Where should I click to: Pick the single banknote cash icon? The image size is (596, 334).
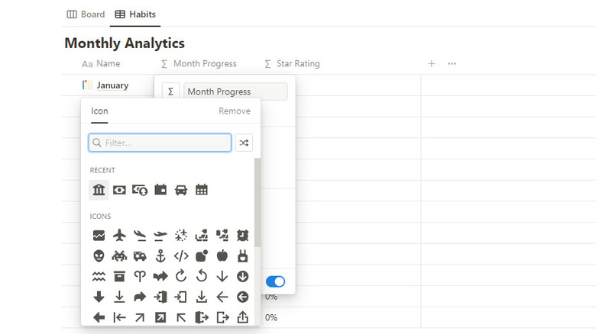point(119,190)
